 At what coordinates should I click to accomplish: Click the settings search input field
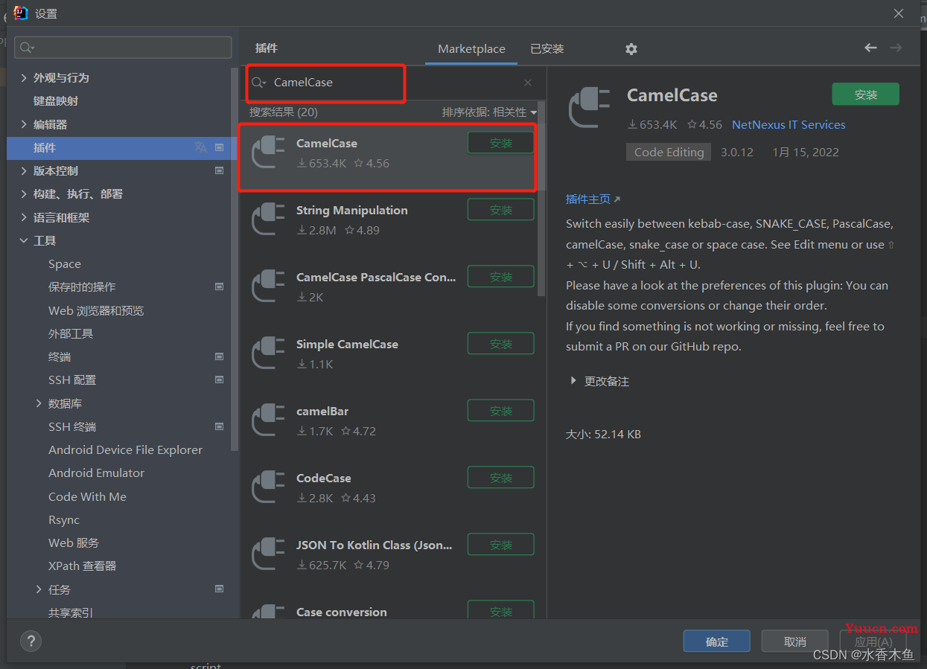click(x=124, y=48)
